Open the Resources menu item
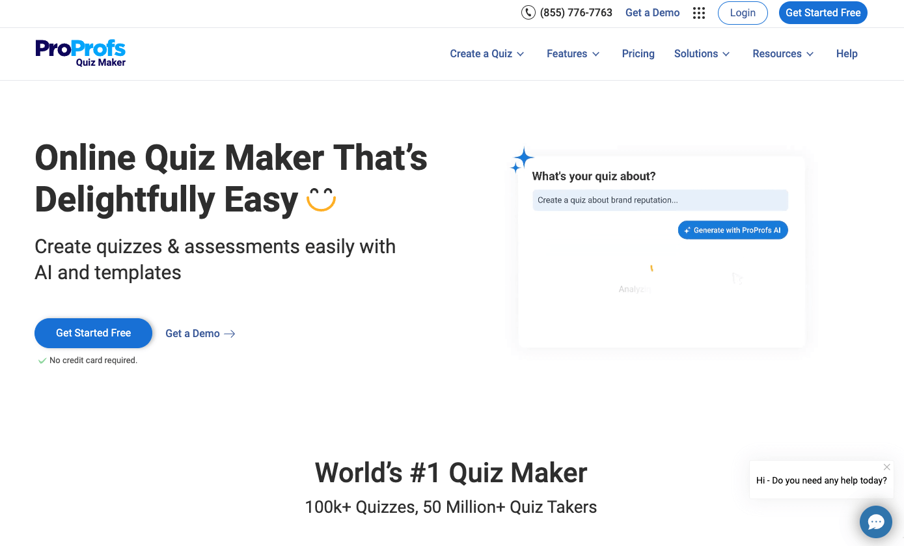This screenshot has height=546, width=904. 777,54
